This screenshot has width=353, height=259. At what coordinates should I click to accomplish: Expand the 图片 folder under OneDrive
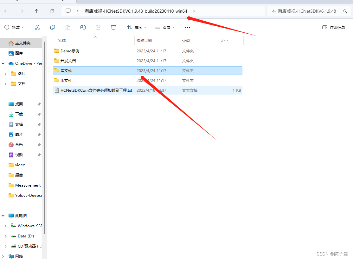(x=6, y=74)
